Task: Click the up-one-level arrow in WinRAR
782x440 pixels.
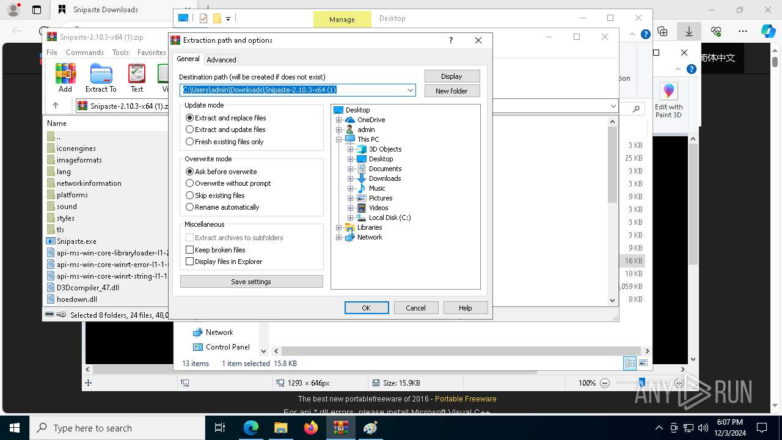Action: (56, 106)
